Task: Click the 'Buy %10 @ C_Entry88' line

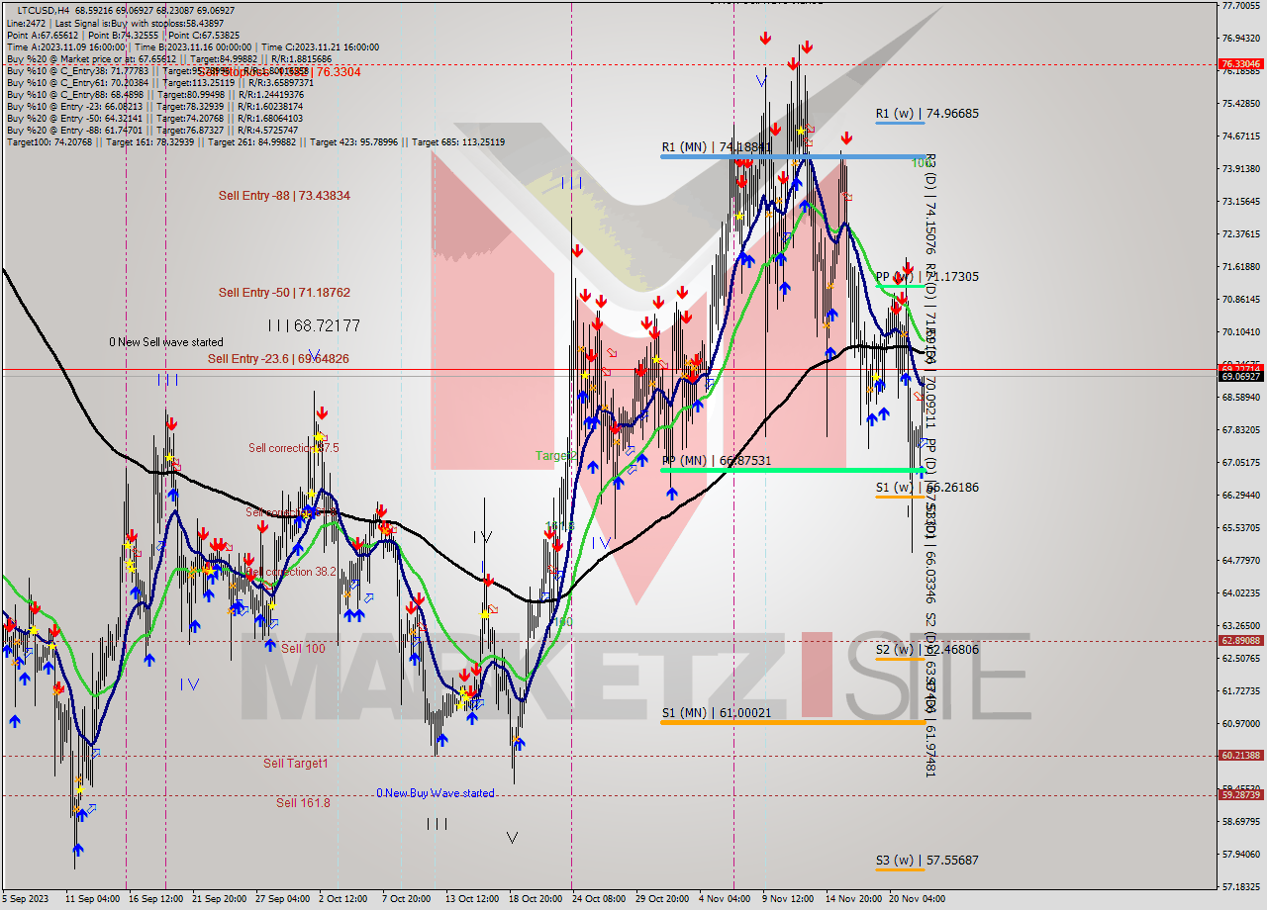Action: point(153,95)
